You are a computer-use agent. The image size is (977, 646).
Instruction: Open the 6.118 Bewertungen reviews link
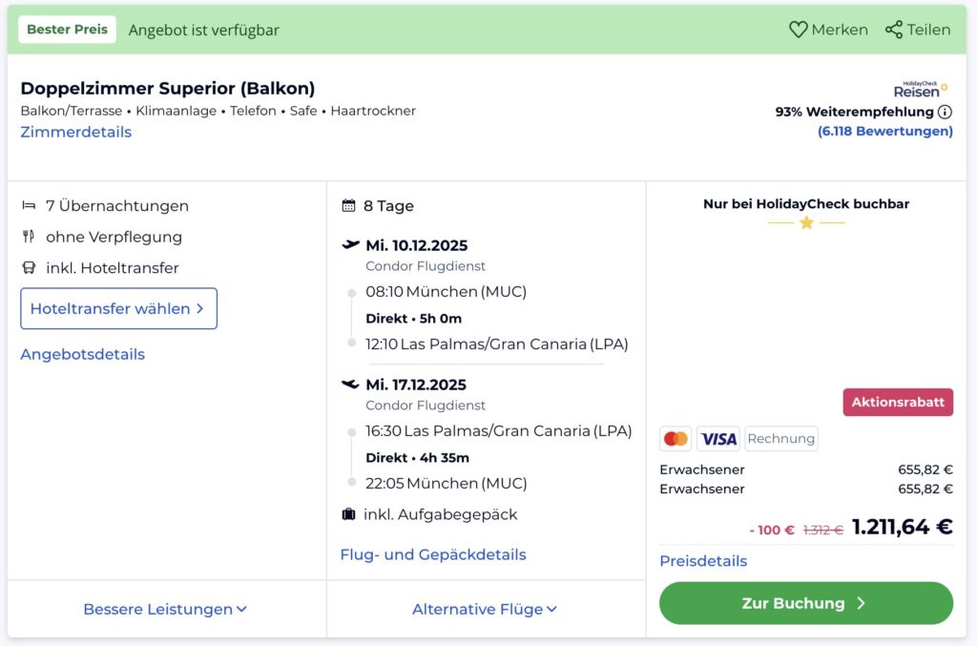point(884,132)
